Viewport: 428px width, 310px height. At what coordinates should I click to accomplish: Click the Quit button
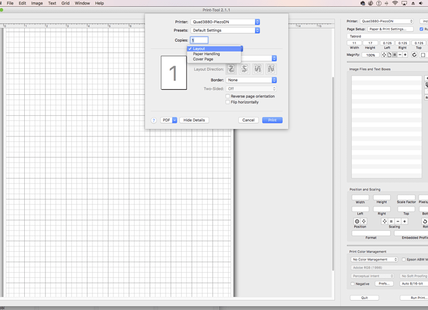(x=364, y=298)
